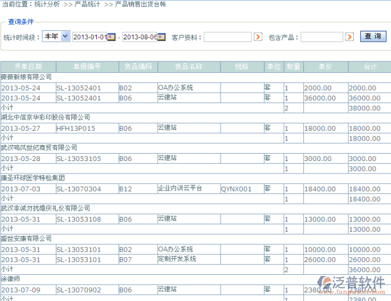Click the 合计 column header
391x301 pixels.
tap(370, 67)
